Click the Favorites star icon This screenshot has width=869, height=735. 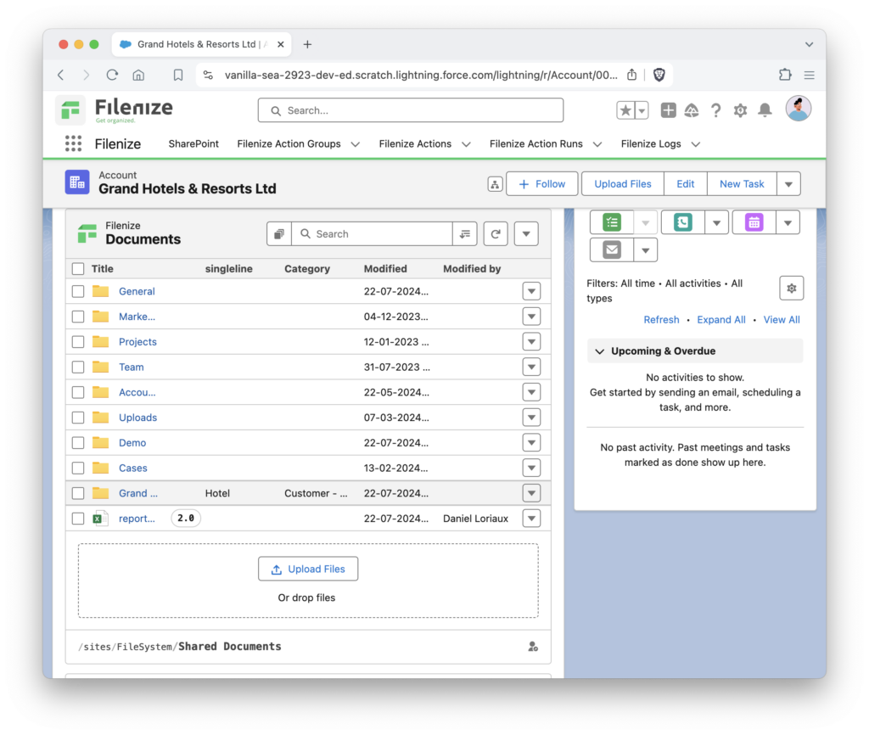(x=625, y=110)
